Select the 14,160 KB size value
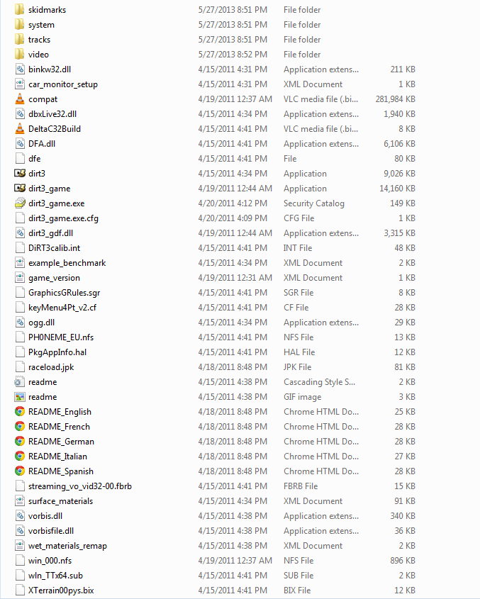Viewport: 480px width, 599px height. pos(397,189)
